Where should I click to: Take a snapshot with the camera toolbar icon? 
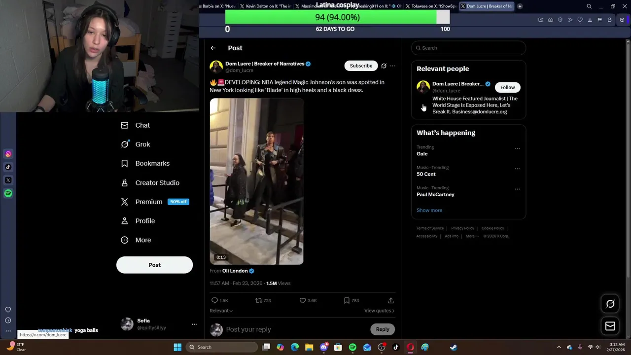pos(551,20)
